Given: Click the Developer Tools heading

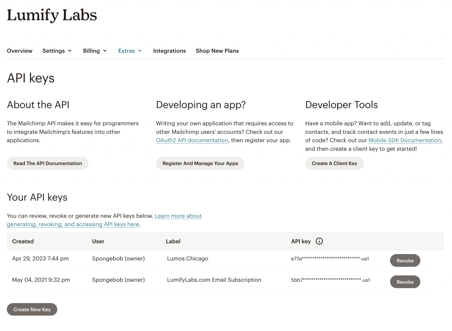Looking at the screenshot, I should 341,105.
